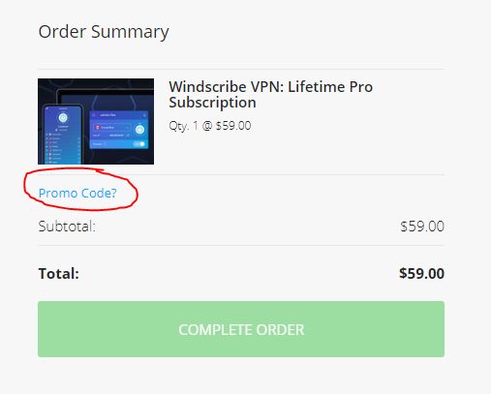This screenshot has height=394, width=491.
Task: Click the top-right icon in desktop app header
Action: 144,115
